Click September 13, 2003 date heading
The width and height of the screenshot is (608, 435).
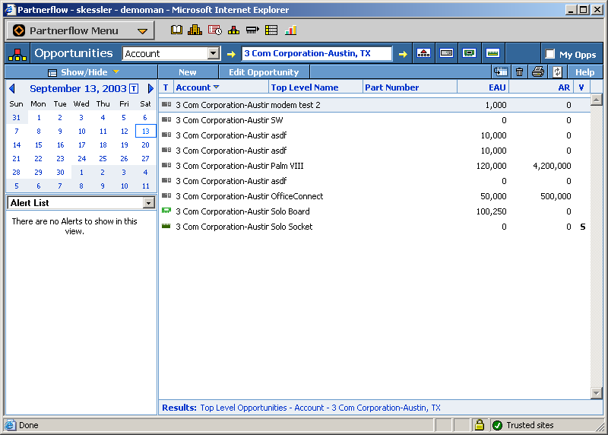pos(78,88)
